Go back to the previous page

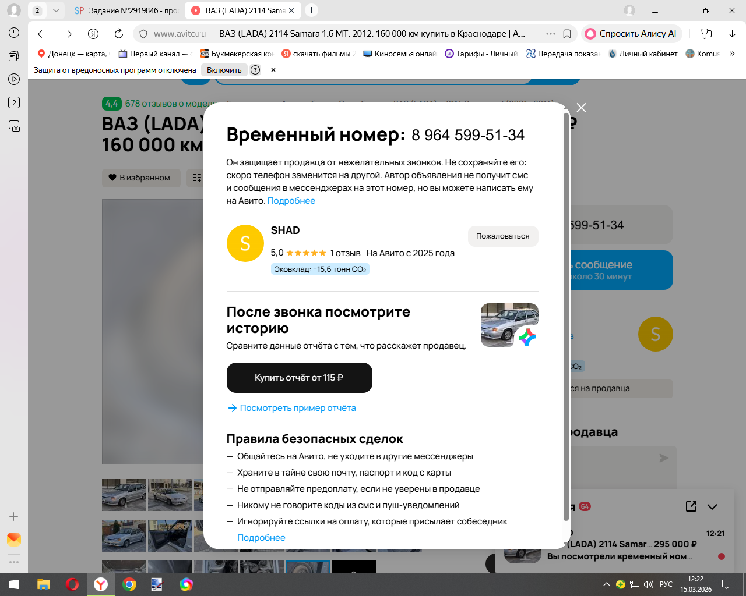pyautogui.click(x=42, y=34)
